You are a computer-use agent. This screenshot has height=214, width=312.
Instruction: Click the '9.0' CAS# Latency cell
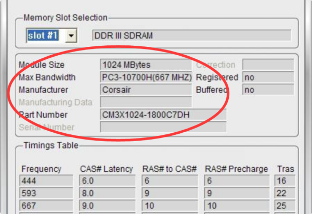107,206
